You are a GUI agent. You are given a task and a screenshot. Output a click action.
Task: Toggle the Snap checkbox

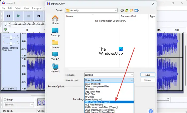tap(5, 99)
